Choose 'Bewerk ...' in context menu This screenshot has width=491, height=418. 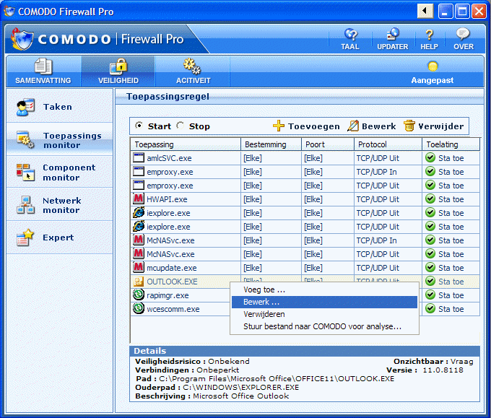click(x=324, y=302)
